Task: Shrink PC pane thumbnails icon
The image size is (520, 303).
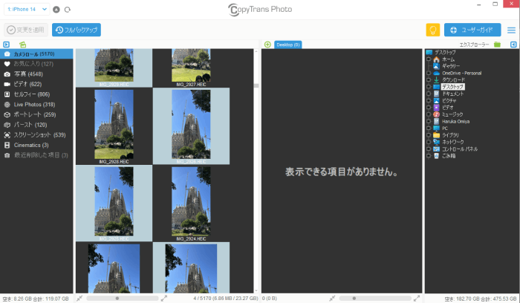Action: [332, 299]
